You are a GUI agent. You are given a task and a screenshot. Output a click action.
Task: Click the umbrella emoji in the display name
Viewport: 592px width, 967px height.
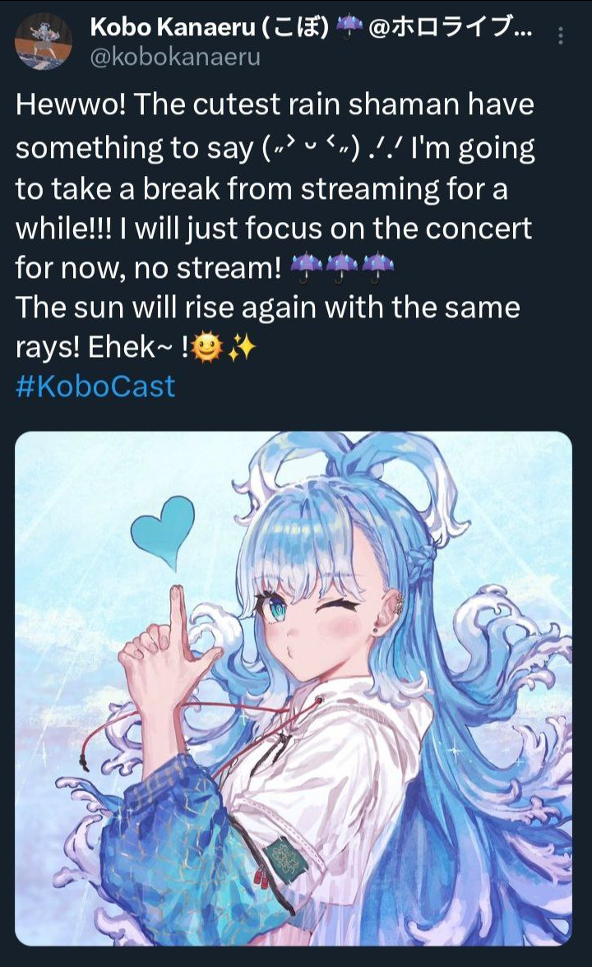point(349,26)
